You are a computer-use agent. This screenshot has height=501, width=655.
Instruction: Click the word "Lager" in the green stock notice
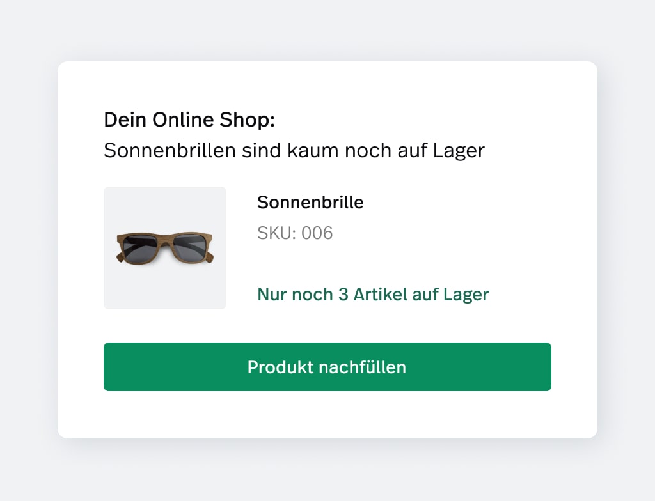point(468,295)
